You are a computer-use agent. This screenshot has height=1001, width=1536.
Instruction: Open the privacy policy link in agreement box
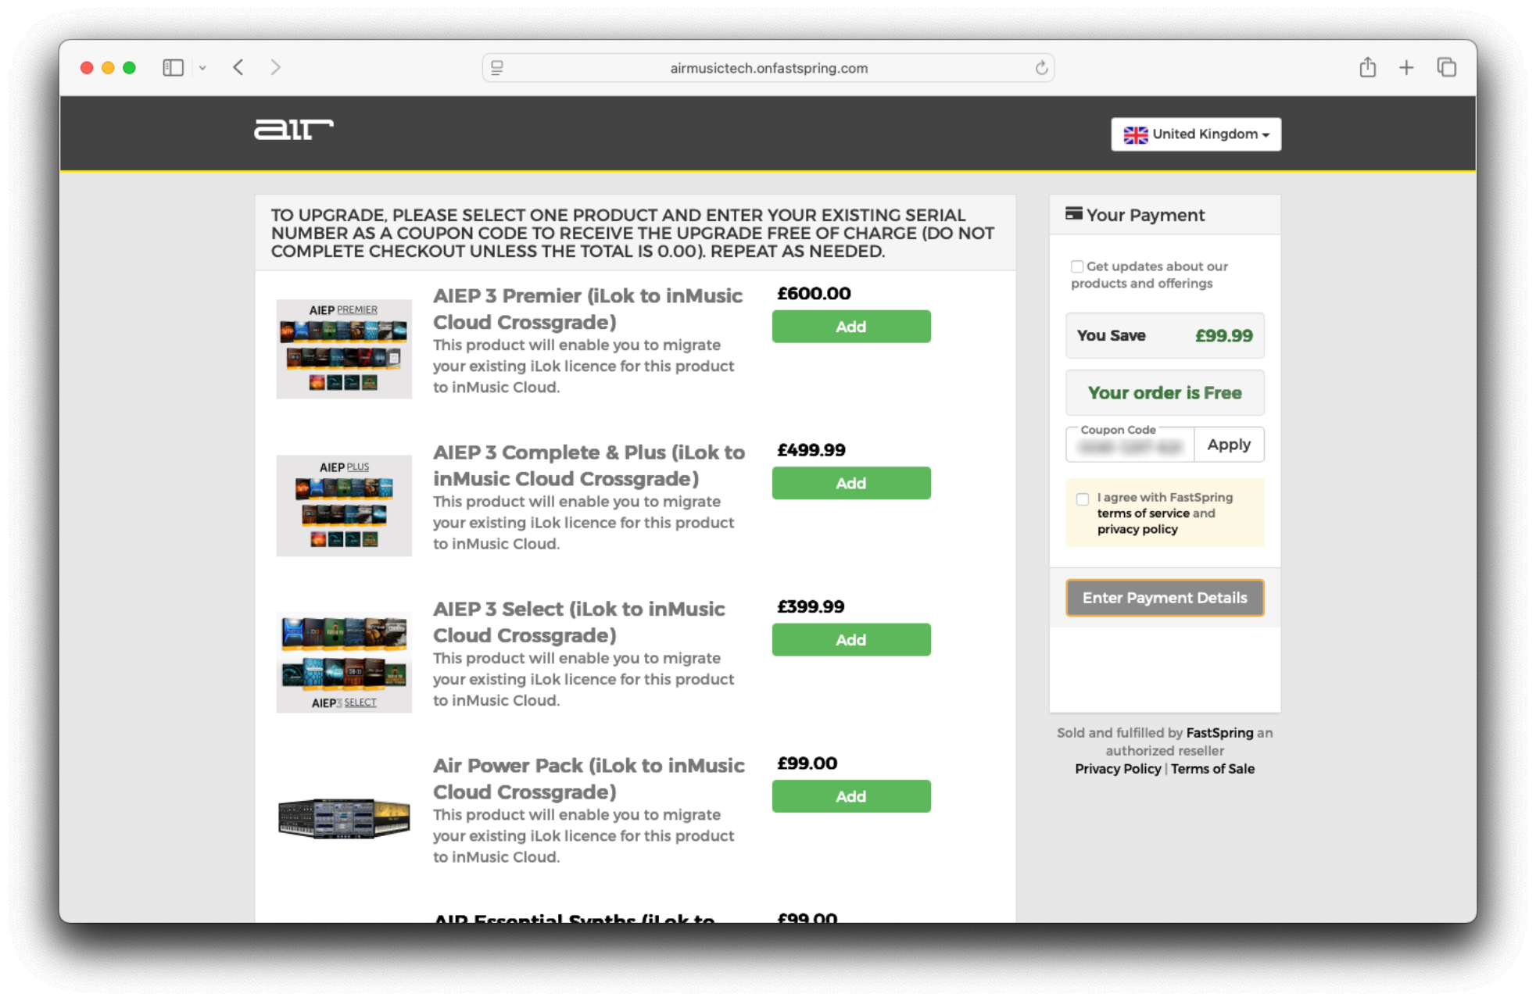pyautogui.click(x=1137, y=529)
